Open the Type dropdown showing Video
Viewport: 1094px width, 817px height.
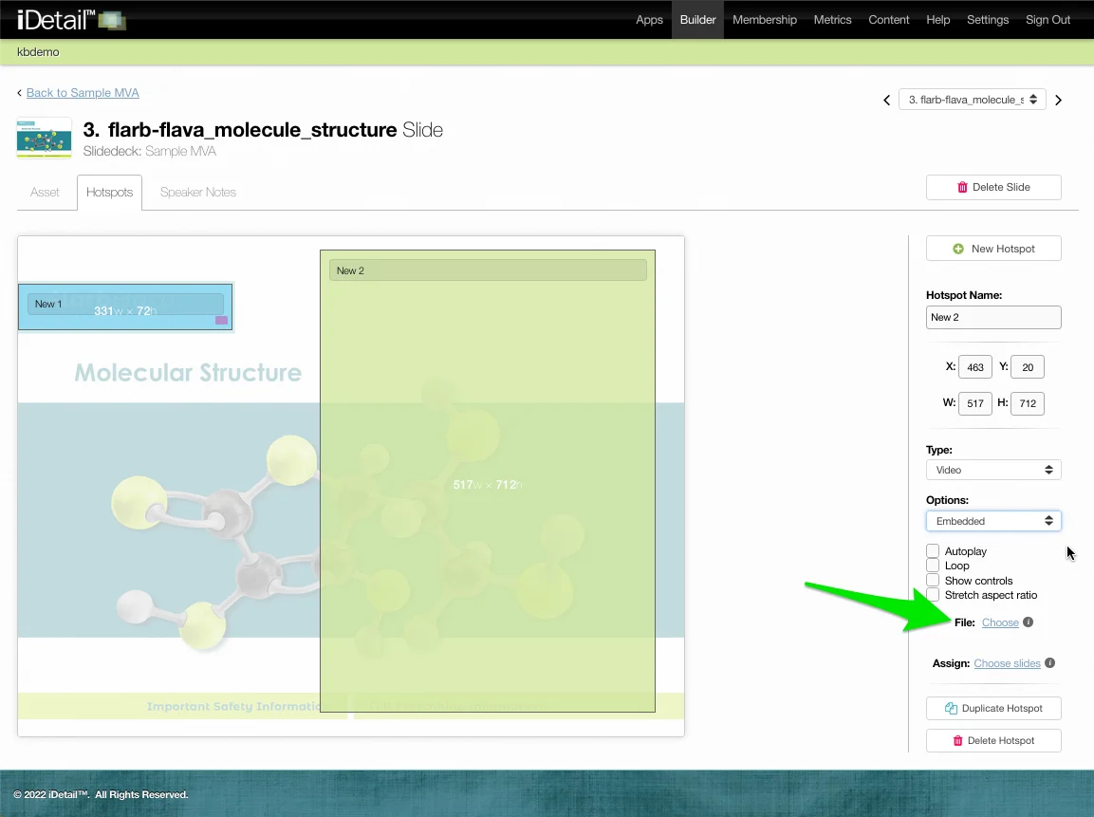pos(993,470)
